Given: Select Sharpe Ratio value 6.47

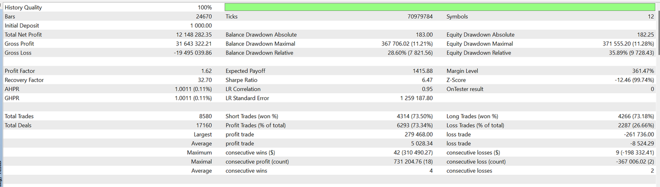Looking at the screenshot, I should point(428,80).
